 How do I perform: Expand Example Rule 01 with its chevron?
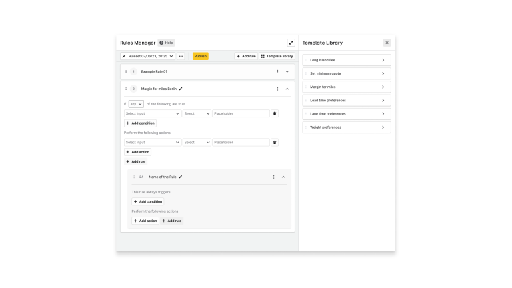tap(287, 71)
